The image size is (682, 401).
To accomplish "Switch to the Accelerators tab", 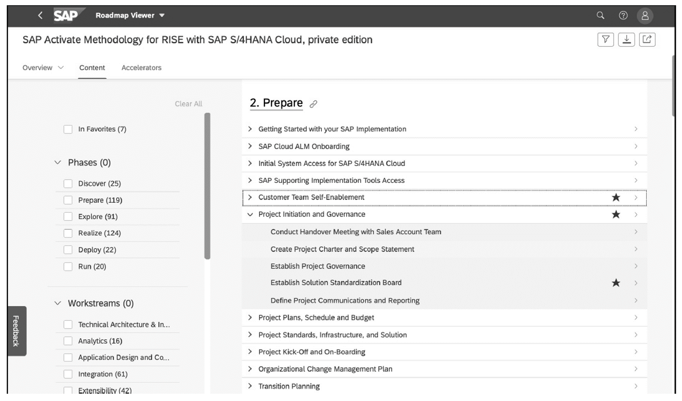I will [141, 67].
